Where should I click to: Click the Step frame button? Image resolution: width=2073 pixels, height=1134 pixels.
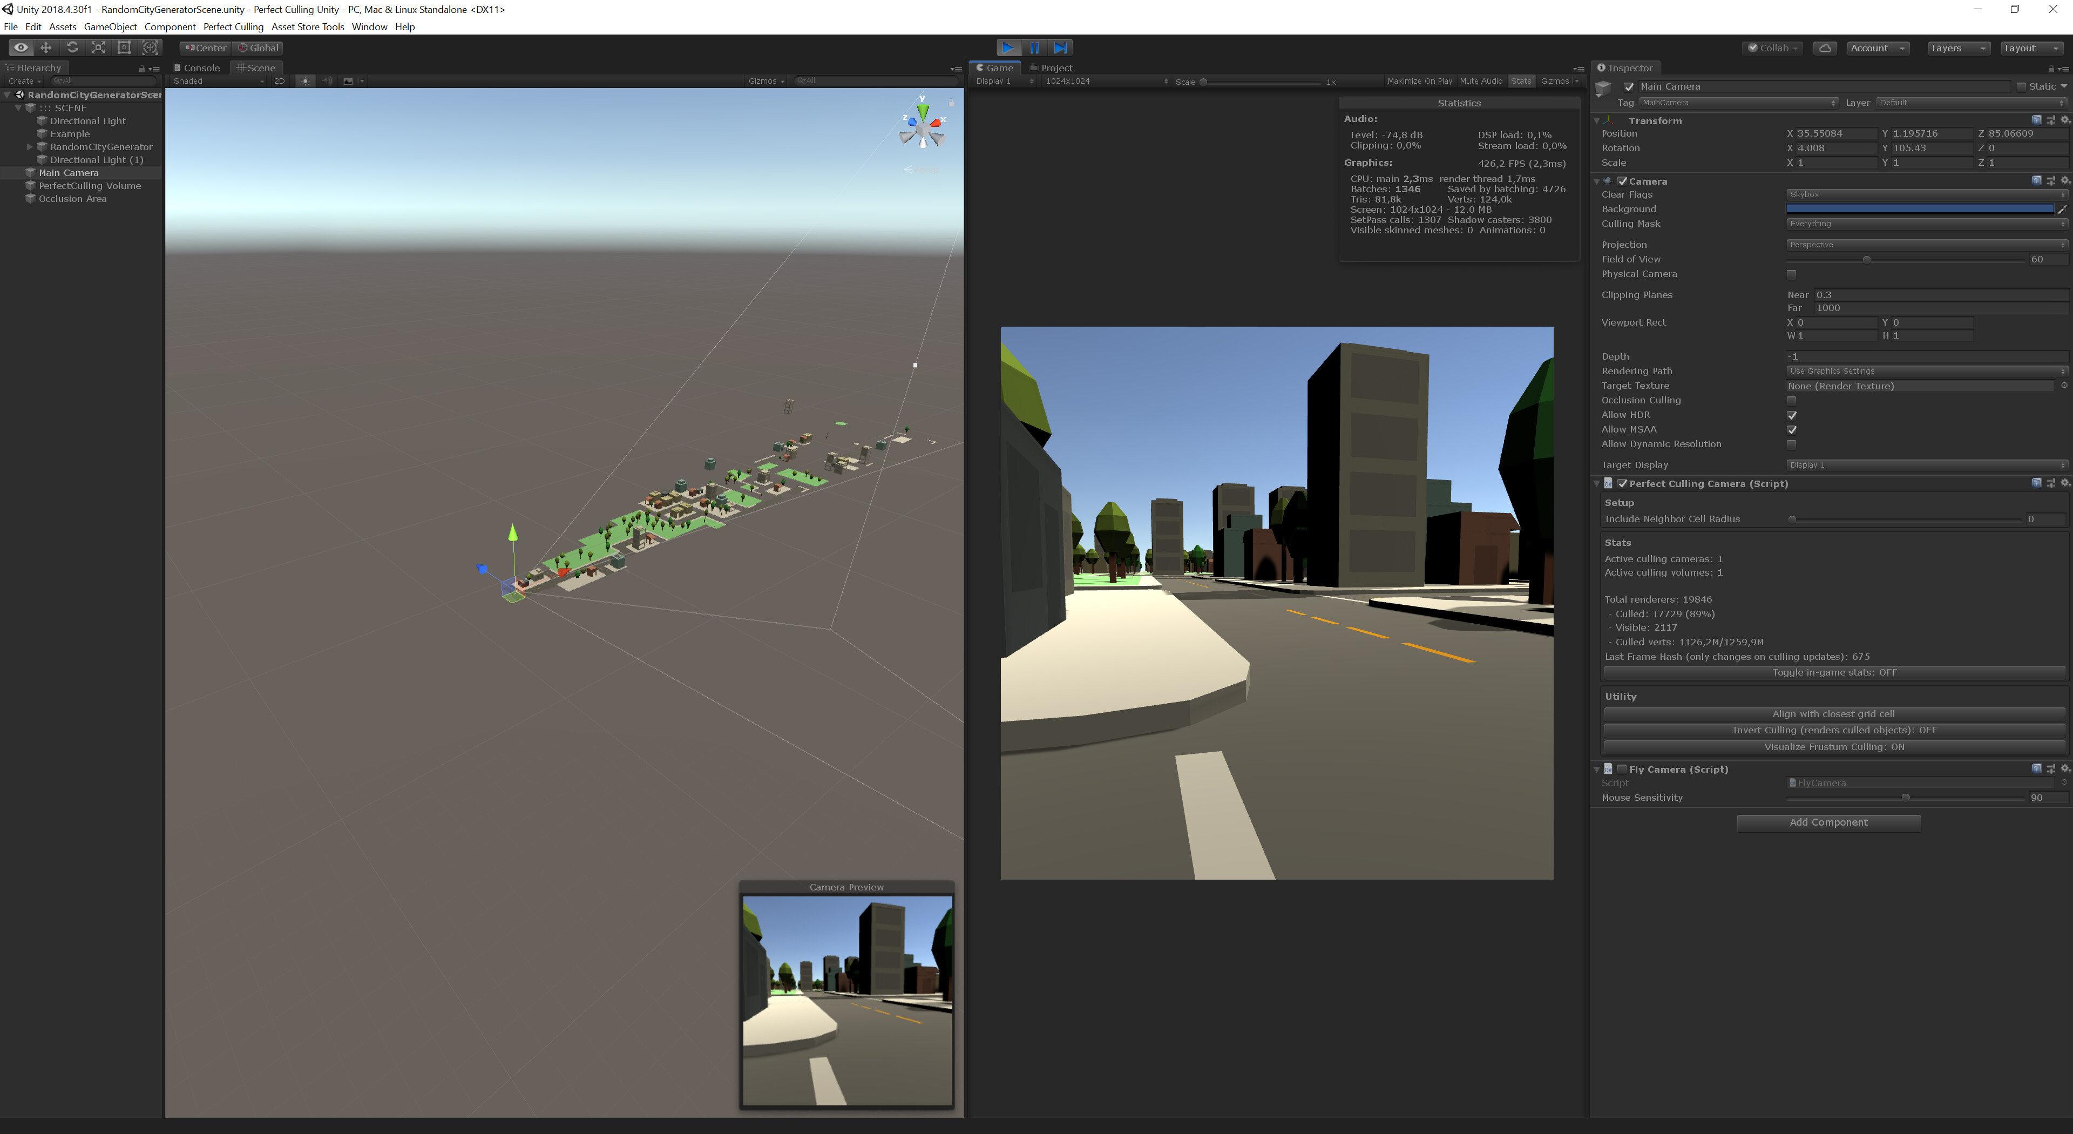[1061, 48]
